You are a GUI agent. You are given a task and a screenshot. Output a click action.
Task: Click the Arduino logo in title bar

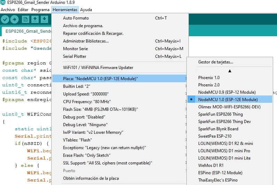3,2
